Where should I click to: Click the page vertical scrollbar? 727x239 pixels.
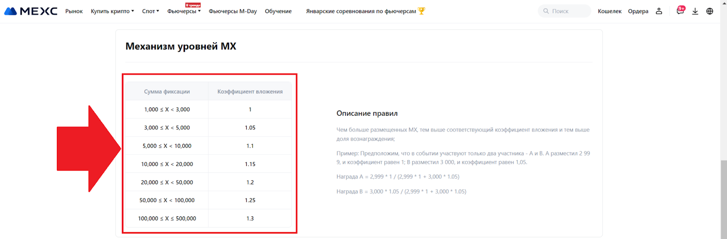click(723, 200)
